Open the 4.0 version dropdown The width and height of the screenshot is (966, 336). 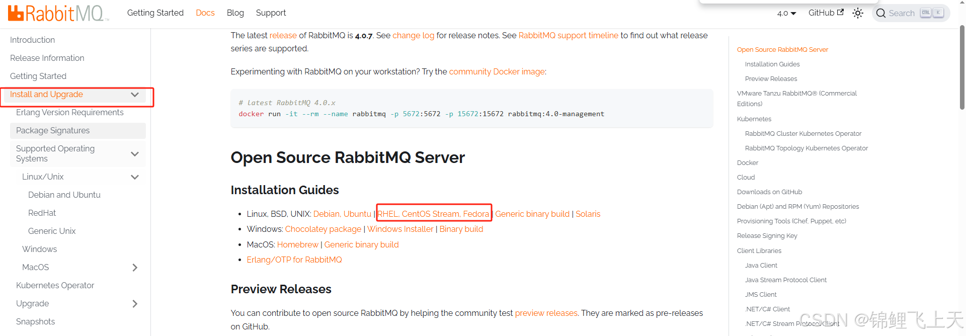click(786, 13)
